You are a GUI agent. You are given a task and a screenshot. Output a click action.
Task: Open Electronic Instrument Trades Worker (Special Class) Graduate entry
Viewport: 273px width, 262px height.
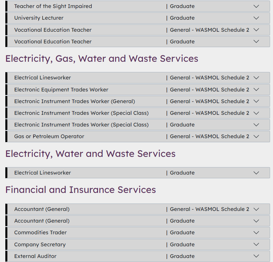pos(81,124)
